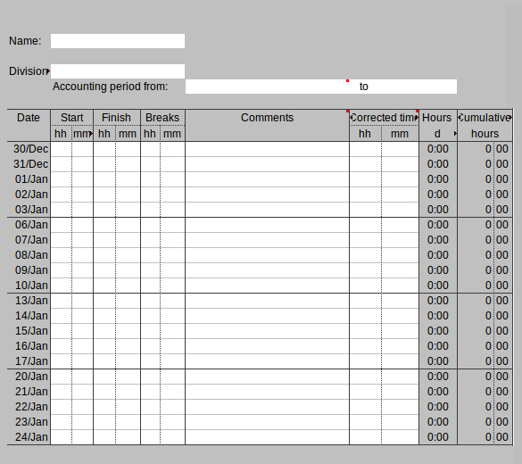522x464 pixels.
Task: Click the '01/Jan' date cell
Action: click(29, 179)
